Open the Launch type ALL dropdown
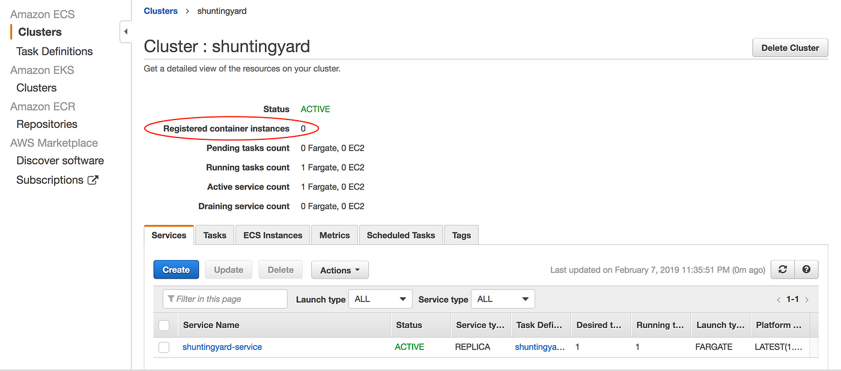Image resolution: width=841 pixels, height=371 pixels. pyautogui.click(x=381, y=299)
